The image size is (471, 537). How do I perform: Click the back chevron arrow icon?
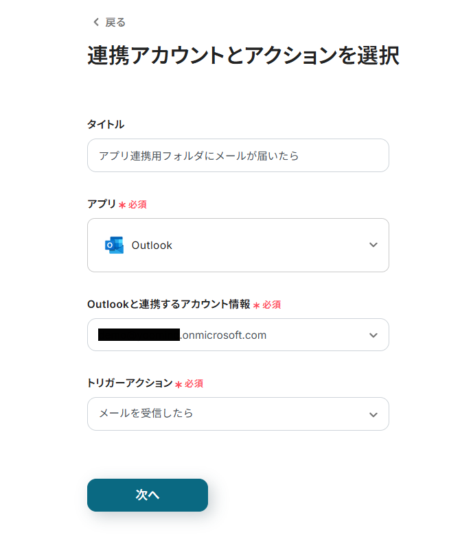(96, 23)
